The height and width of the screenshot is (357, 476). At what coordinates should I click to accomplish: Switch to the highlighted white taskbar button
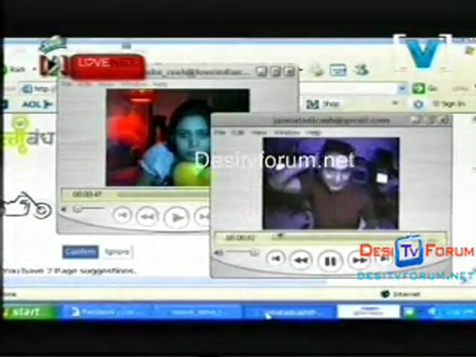tap(368, 311)
